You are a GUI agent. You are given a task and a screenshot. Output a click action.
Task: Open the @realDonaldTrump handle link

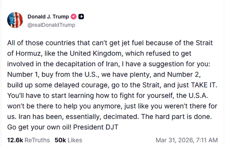(x=51, y=25)
